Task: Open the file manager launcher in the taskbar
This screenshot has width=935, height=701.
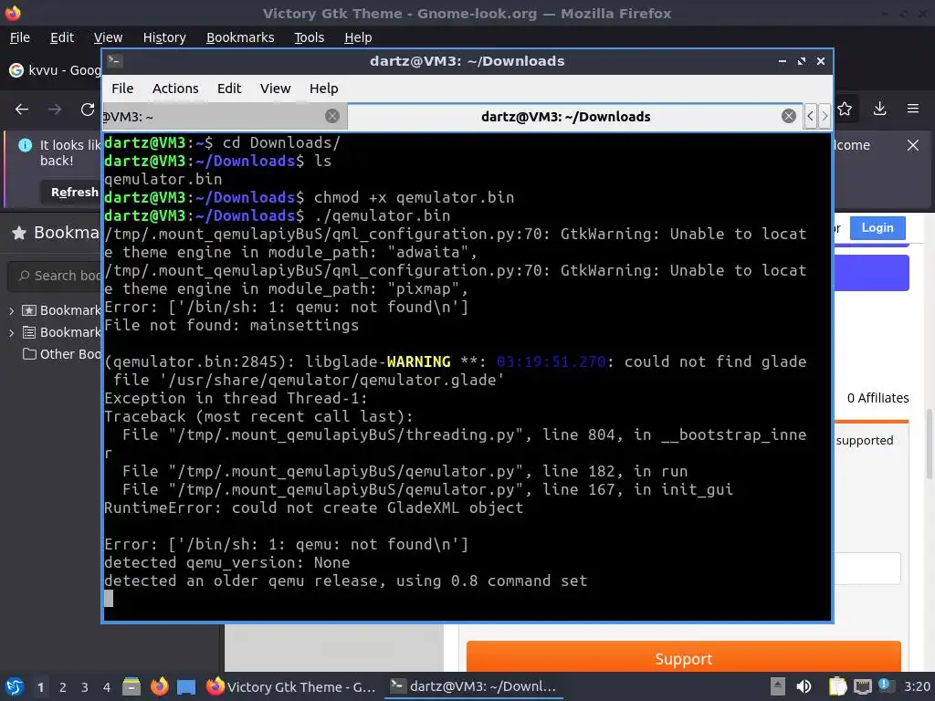Action: [131, 686]
